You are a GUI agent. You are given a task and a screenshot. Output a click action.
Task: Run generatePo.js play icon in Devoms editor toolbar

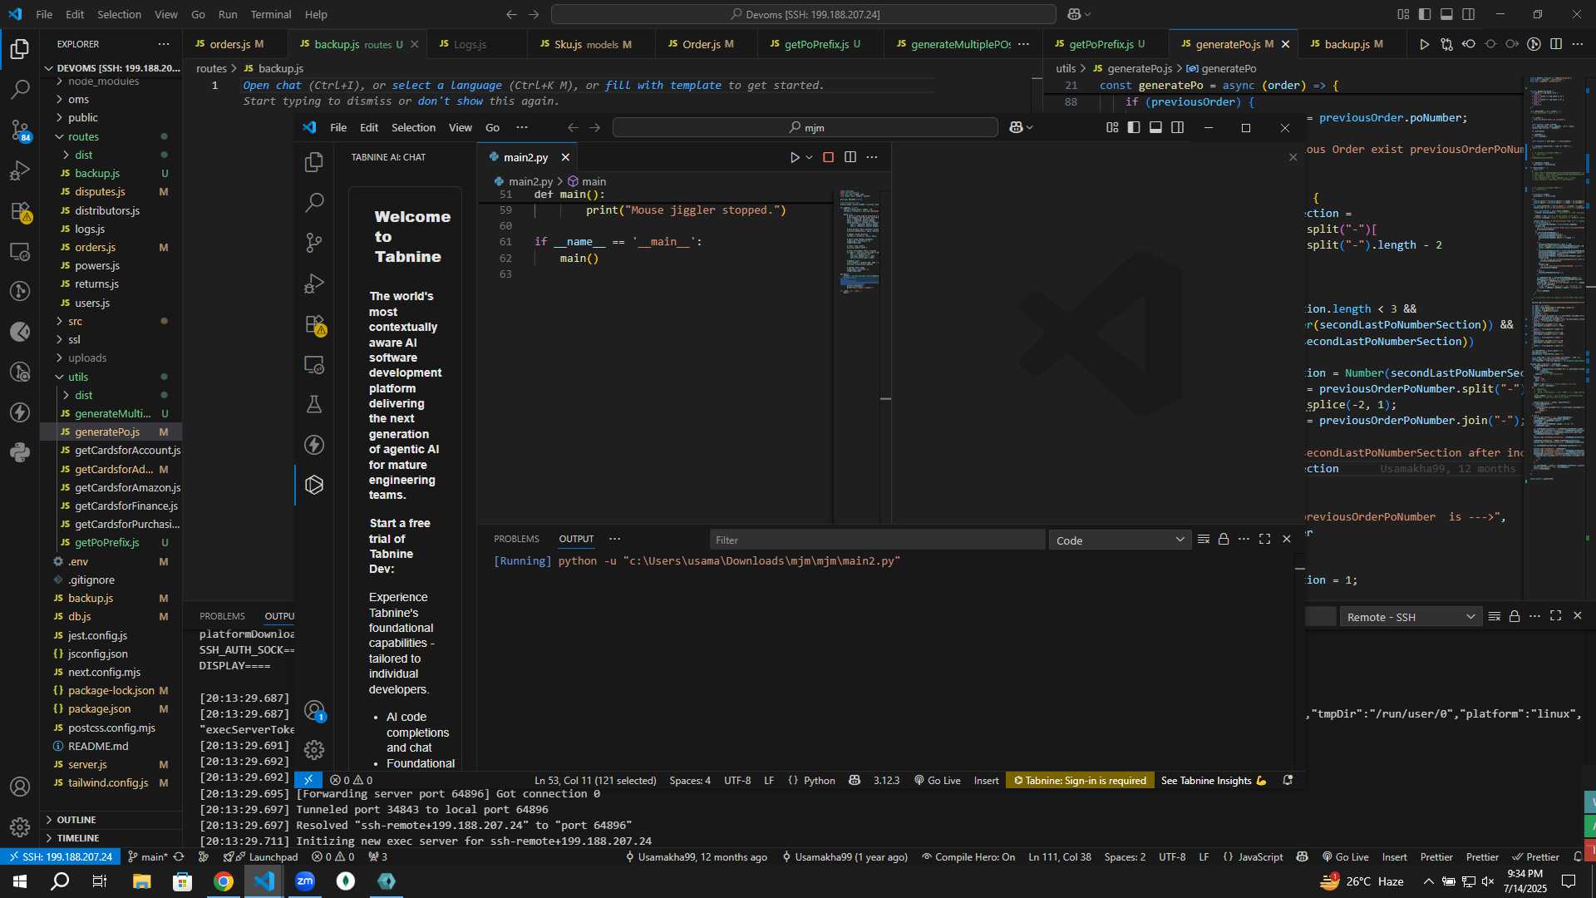(1424, 44)
